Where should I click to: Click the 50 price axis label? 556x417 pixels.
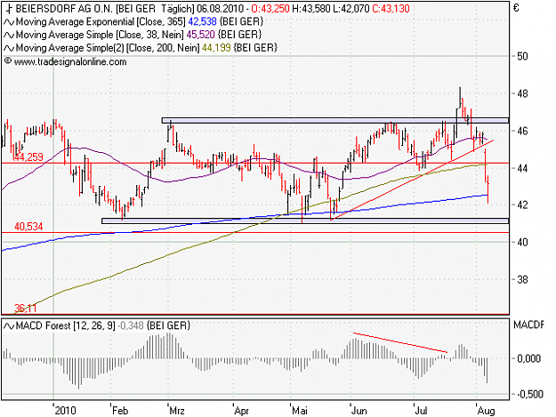(523, 56)
